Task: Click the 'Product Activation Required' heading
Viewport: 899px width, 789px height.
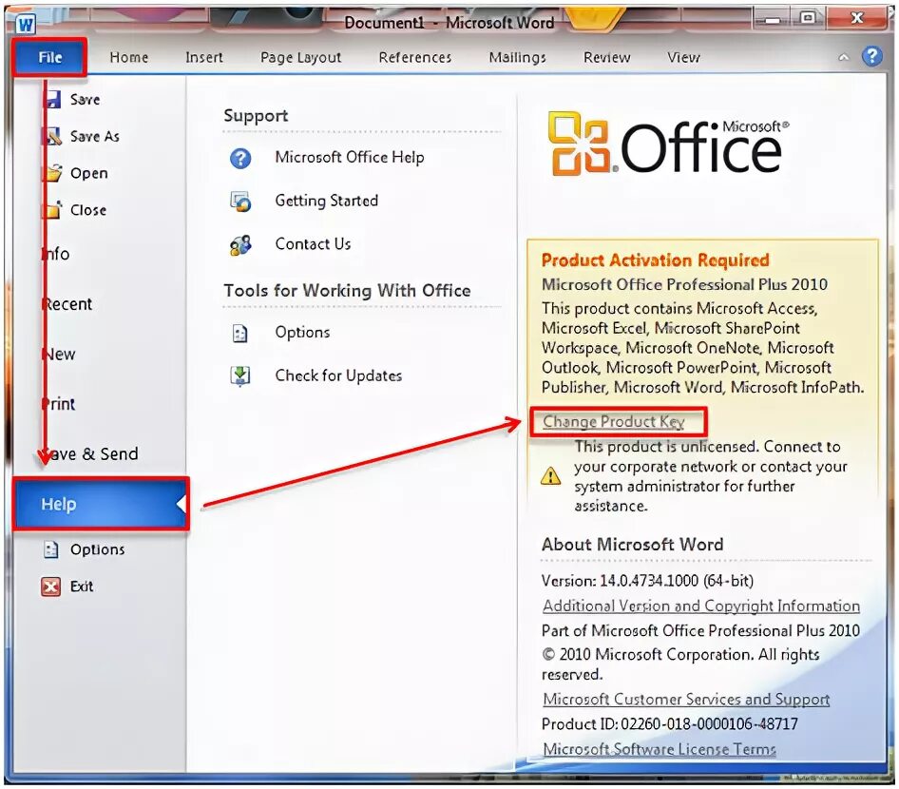Action: pyautogui.click(x=656, y=260)
